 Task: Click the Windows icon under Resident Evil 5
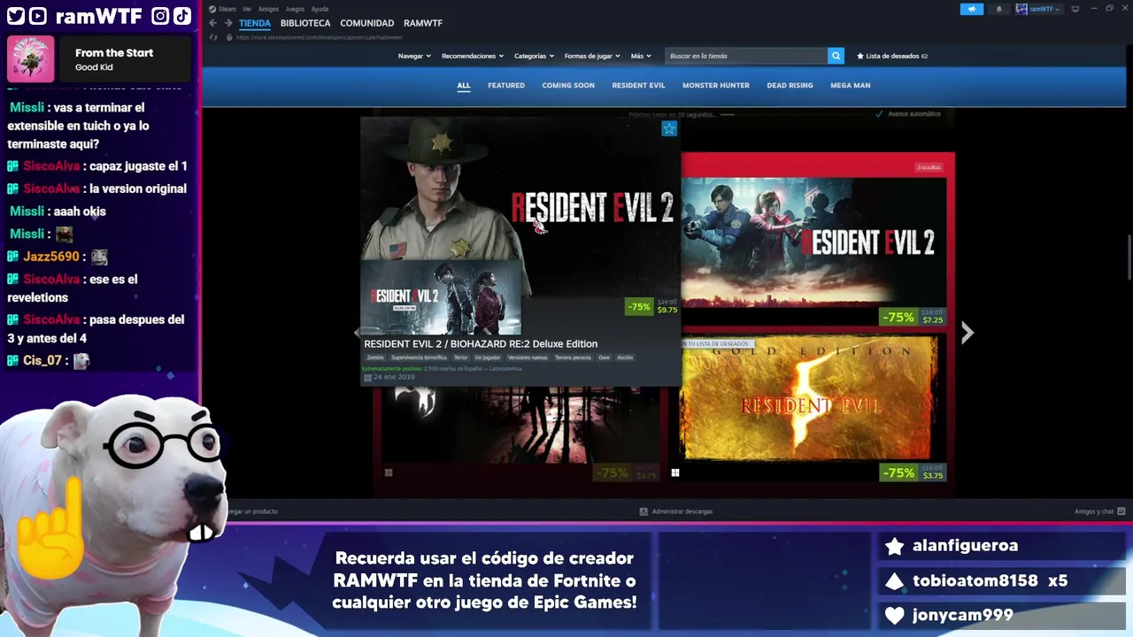675,472
